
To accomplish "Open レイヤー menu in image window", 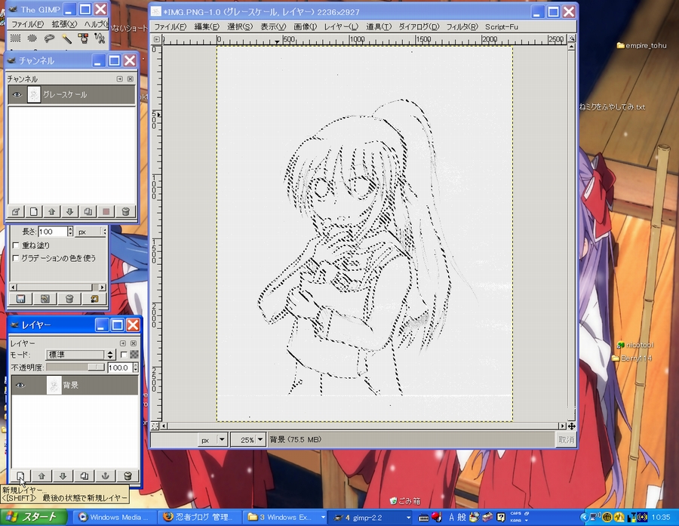I will point(341,27).
